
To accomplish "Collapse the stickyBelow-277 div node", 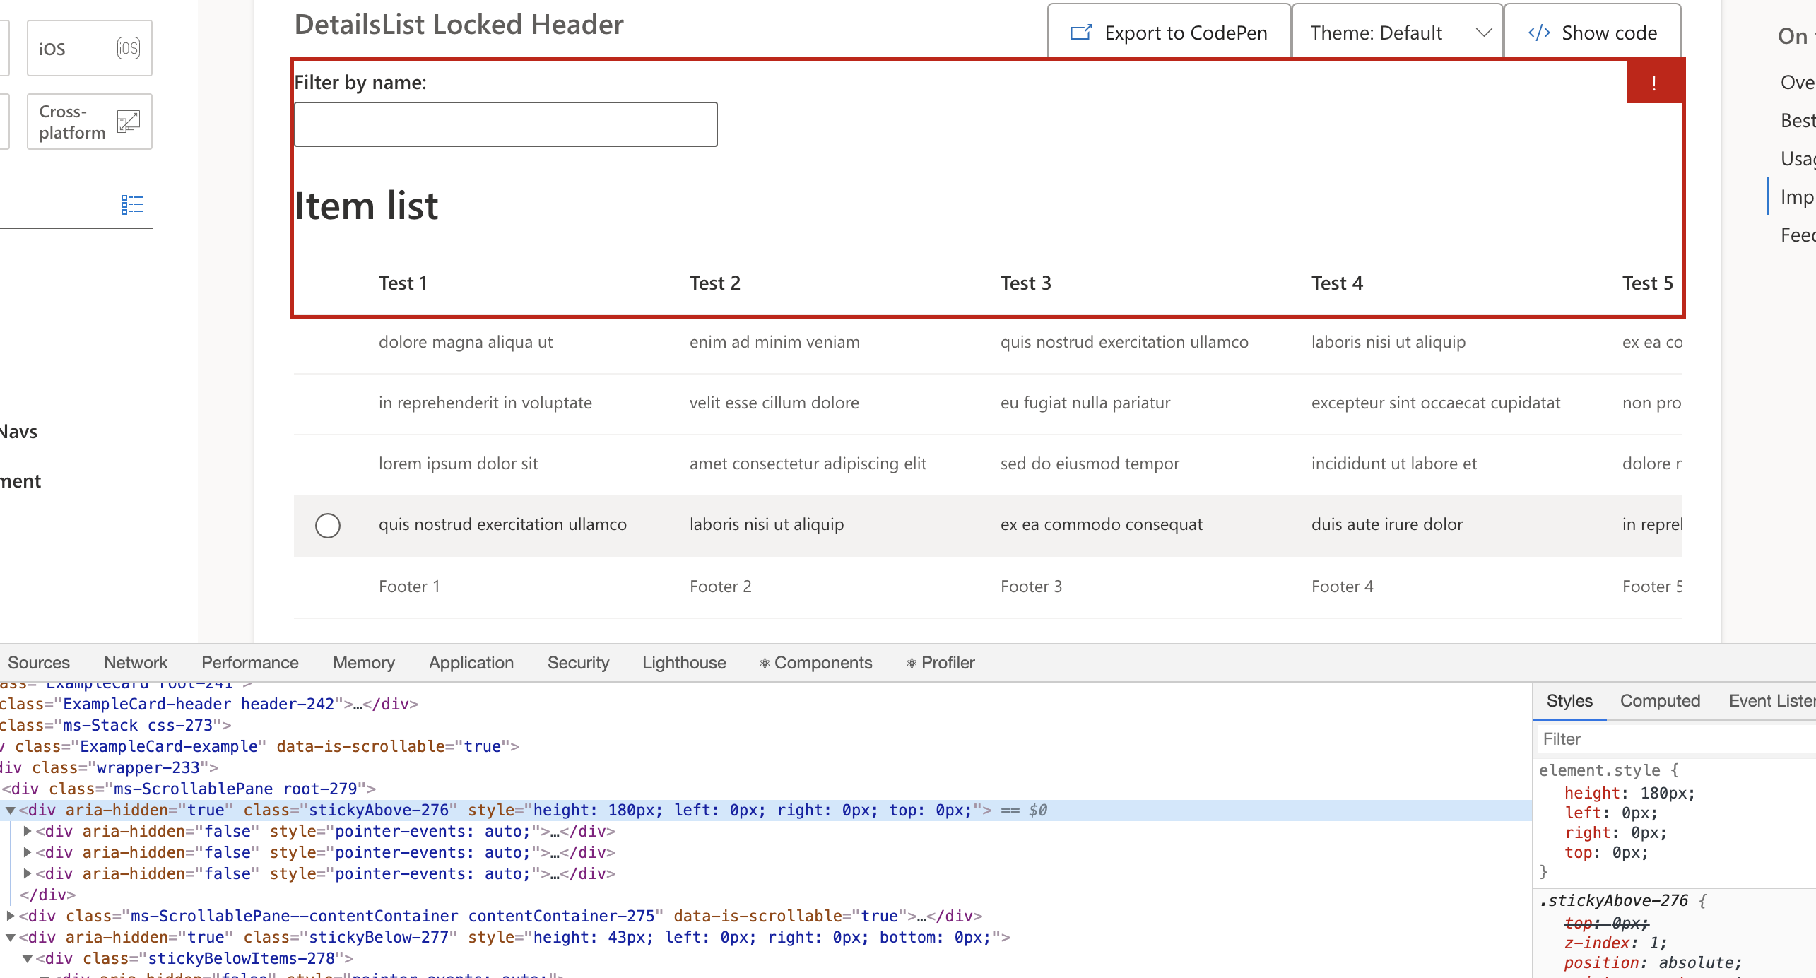I will tap(11, 938).
